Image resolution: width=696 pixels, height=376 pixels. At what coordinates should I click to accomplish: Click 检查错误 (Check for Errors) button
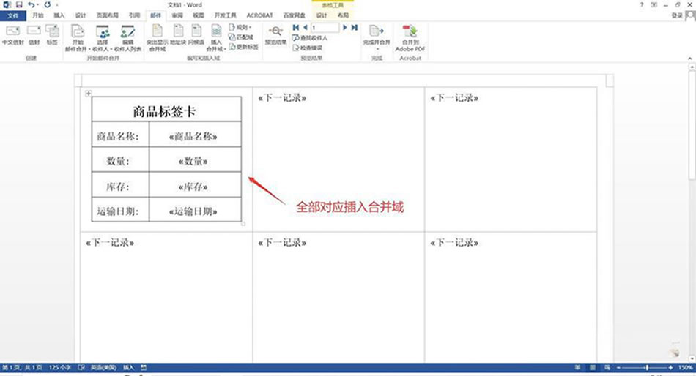click(x=307, y=48)
